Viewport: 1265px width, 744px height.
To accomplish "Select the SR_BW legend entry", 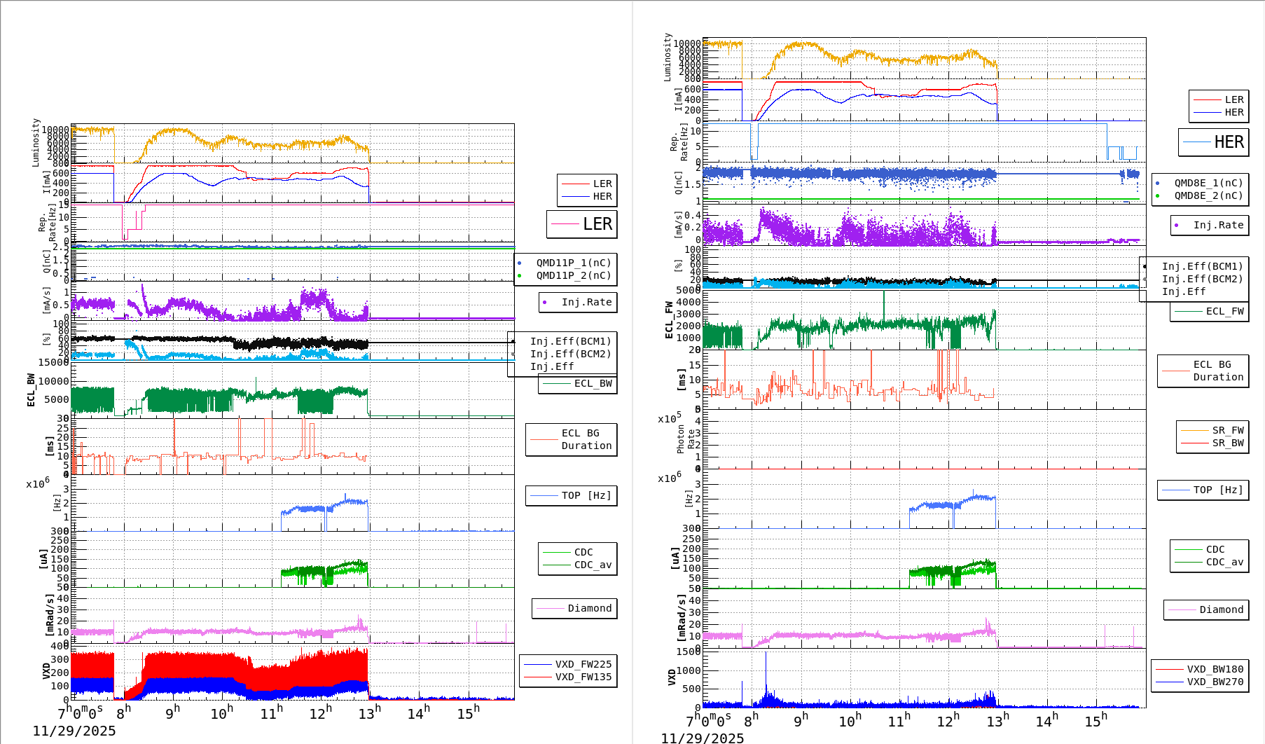I will point(1227,443).
